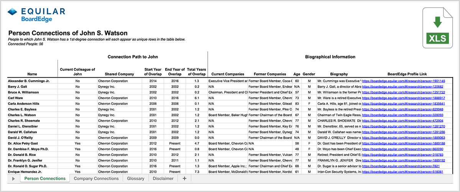Select the Barry J. Galt name cell
This screenshot has height=192, width=460.
[x=32, y=87]
